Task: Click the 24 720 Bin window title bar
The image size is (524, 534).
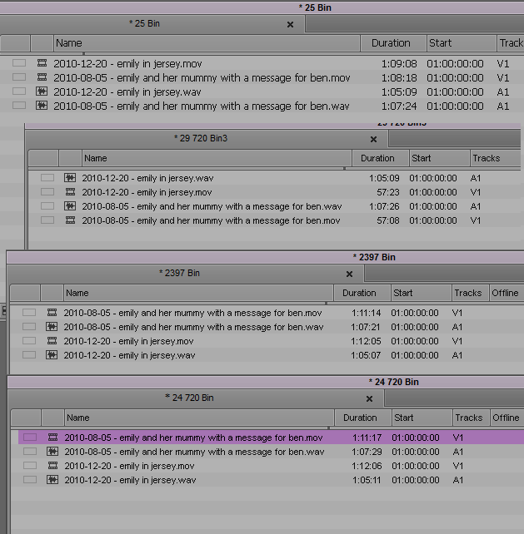Action: pos(266,382)
